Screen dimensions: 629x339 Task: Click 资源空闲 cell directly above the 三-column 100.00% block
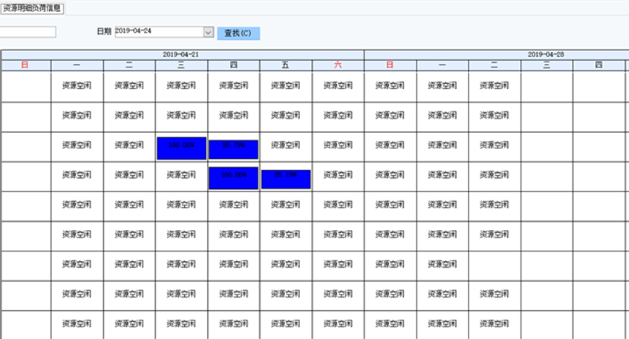click(181, 116)
